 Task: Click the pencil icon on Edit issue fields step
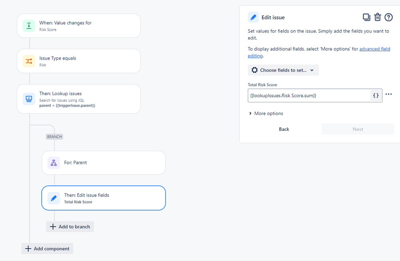click(x=54, y=198)
